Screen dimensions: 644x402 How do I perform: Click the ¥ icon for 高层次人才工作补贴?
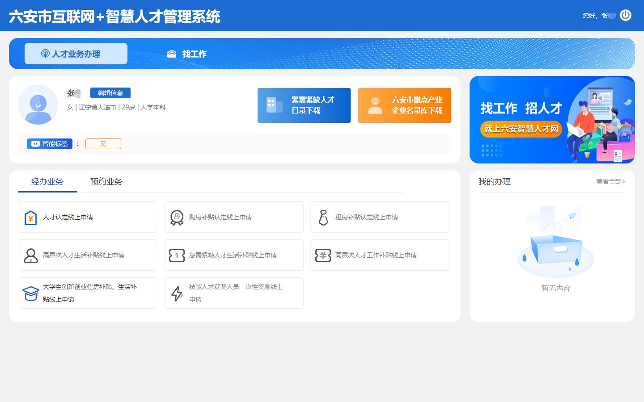[323, 255]
